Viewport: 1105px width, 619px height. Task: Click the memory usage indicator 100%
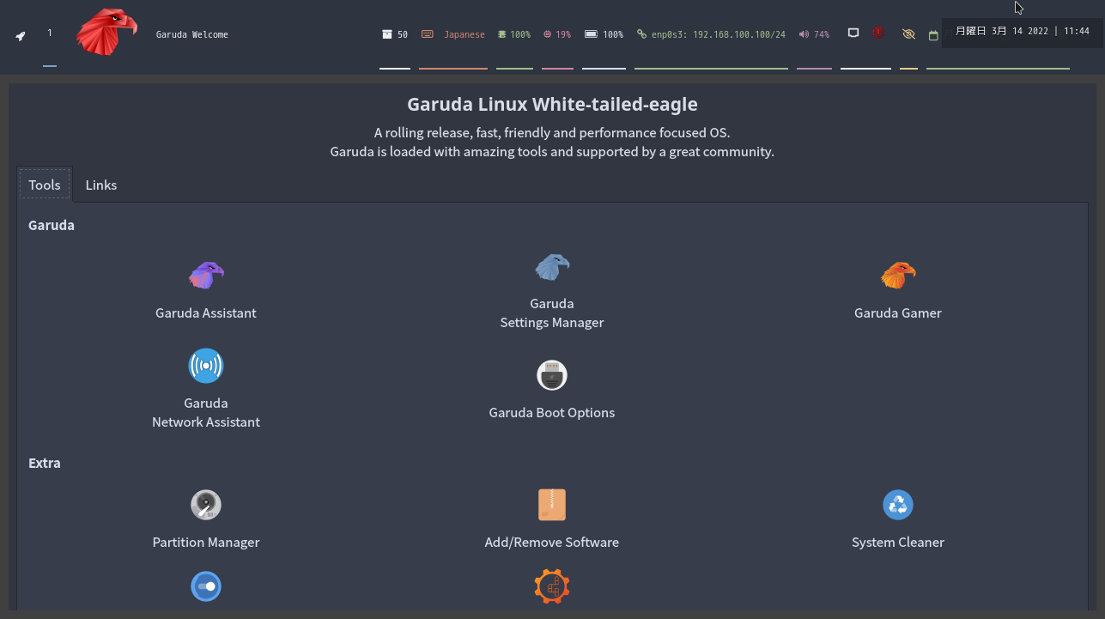coord(514,34)
